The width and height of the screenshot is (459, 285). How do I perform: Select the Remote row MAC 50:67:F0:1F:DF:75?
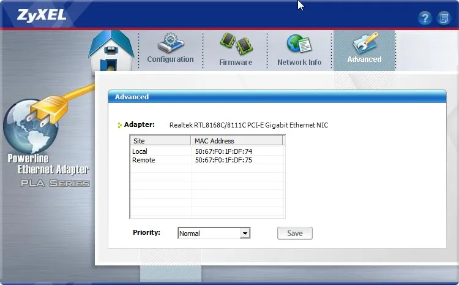point(223,160)
